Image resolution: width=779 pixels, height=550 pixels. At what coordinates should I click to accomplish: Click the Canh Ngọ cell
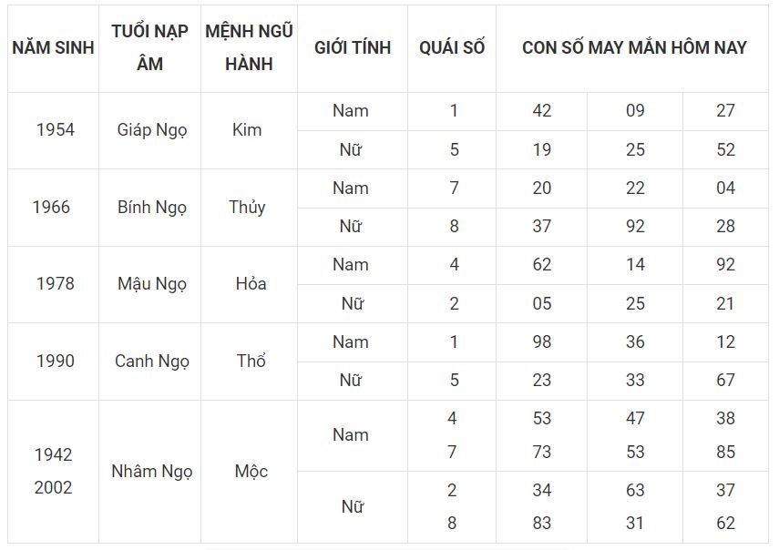pyautogui.click(x=152, y=361)
